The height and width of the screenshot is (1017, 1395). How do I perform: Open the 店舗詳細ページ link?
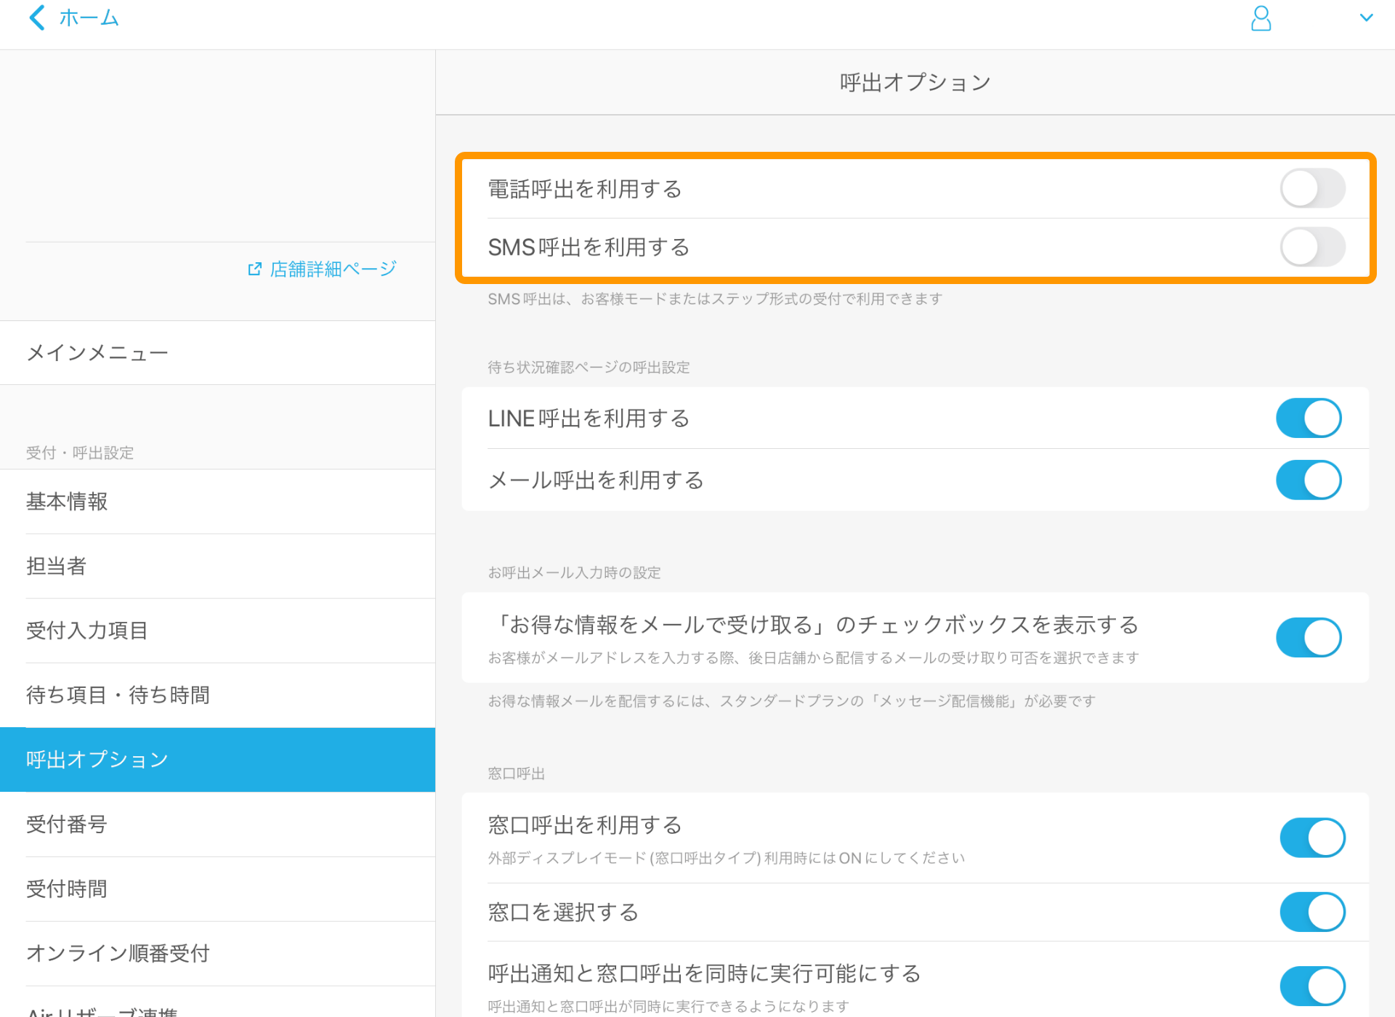point(333,270)
